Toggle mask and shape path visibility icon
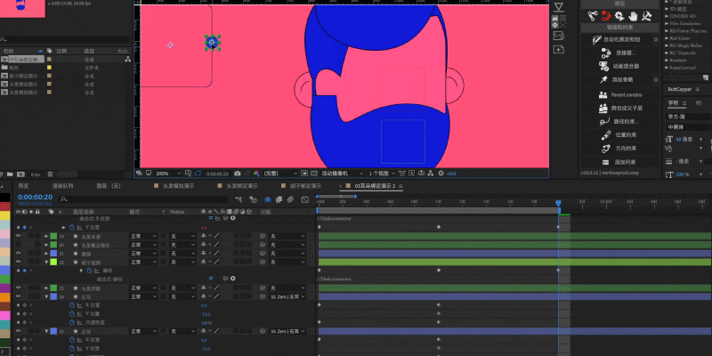712x356 pixels. [x=198, y=174]
